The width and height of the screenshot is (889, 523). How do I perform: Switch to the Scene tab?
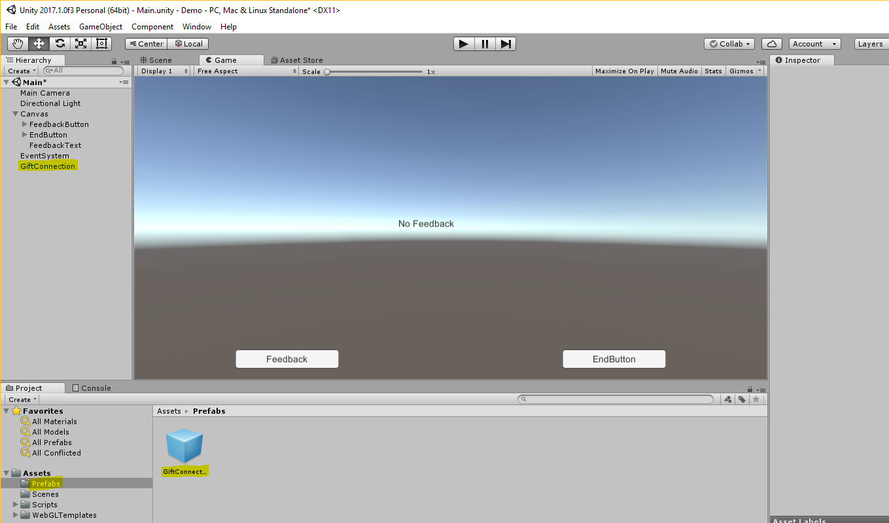[156, 60]
